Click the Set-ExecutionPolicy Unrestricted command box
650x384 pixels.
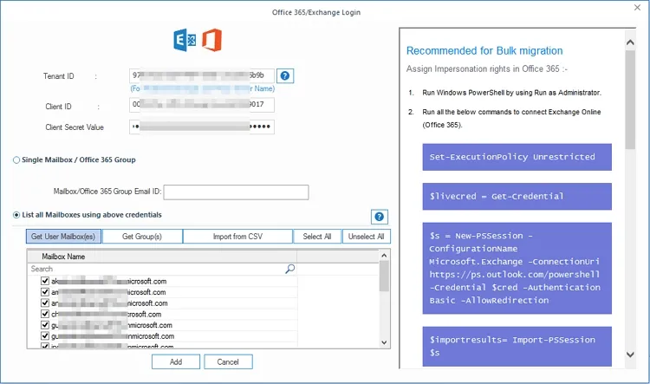[x=517, y=157]
